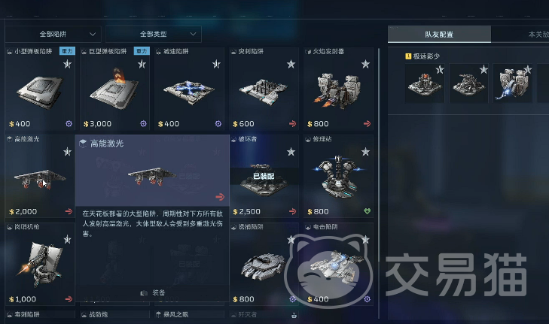The height and width of the screenshot is (324, 549).
Task: Click the trap list vertical scrollbar
Action: [x=379, y=183]
